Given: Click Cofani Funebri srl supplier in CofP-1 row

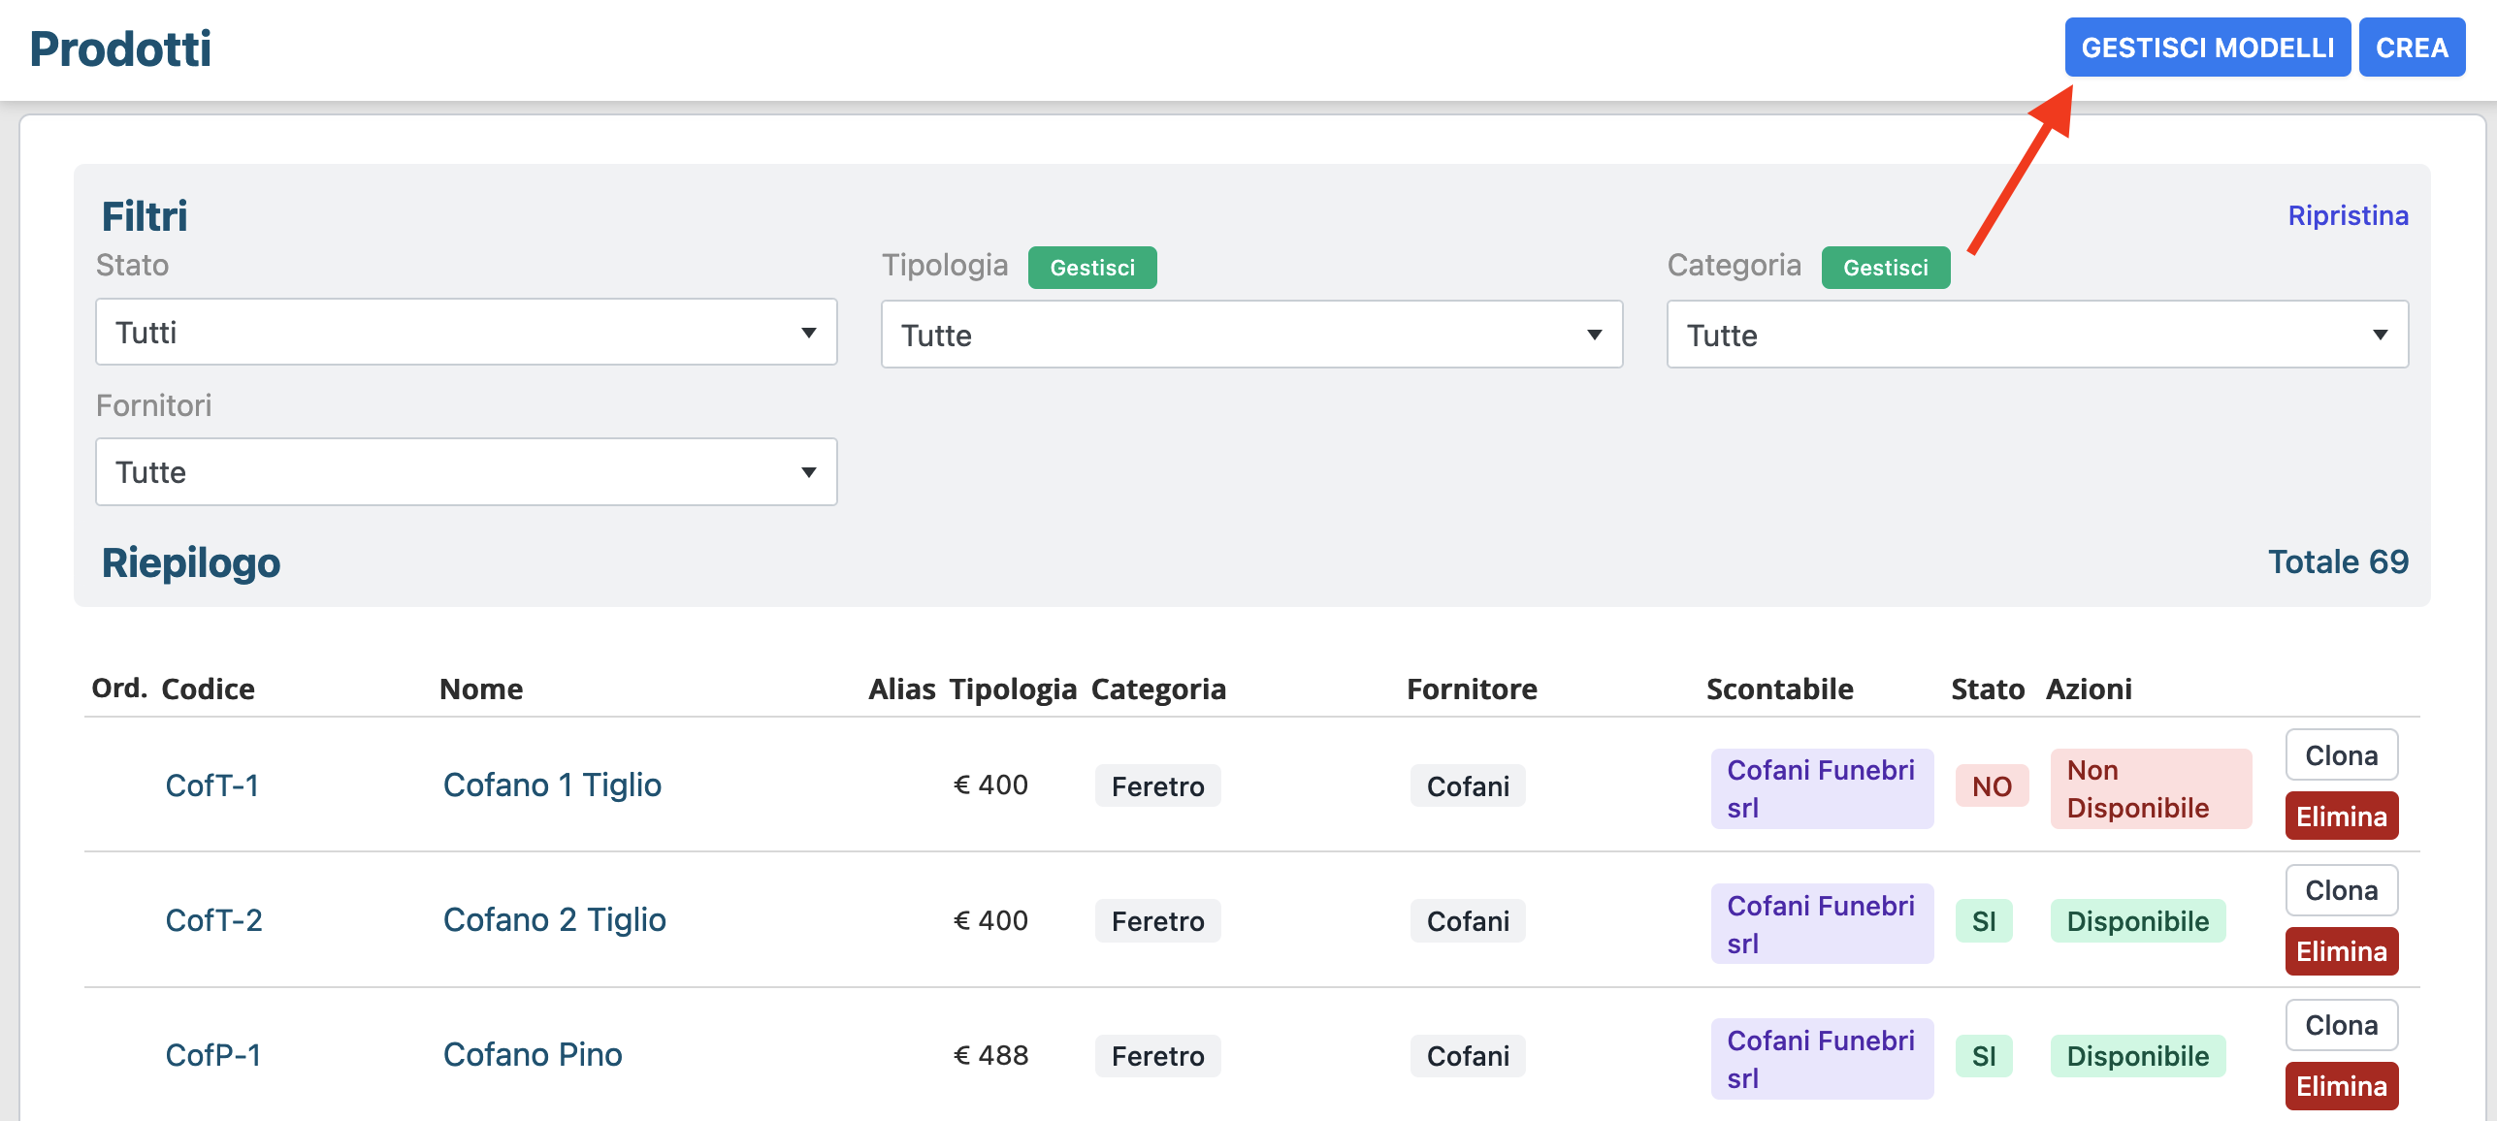Looking at the screenshot, I should point(1821,1058).
